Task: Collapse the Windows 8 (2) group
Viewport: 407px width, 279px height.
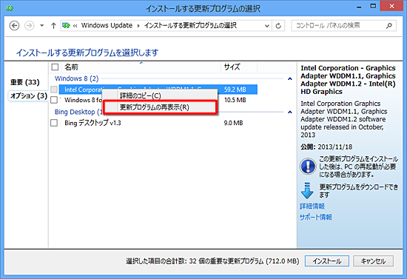Action: click(290, 78)
